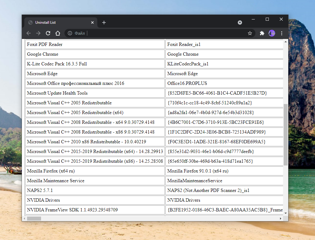The image size is (315, 240).
Task: Click 'Visual C++ 2008 Redistributable - x64' row
Action: 95,122
